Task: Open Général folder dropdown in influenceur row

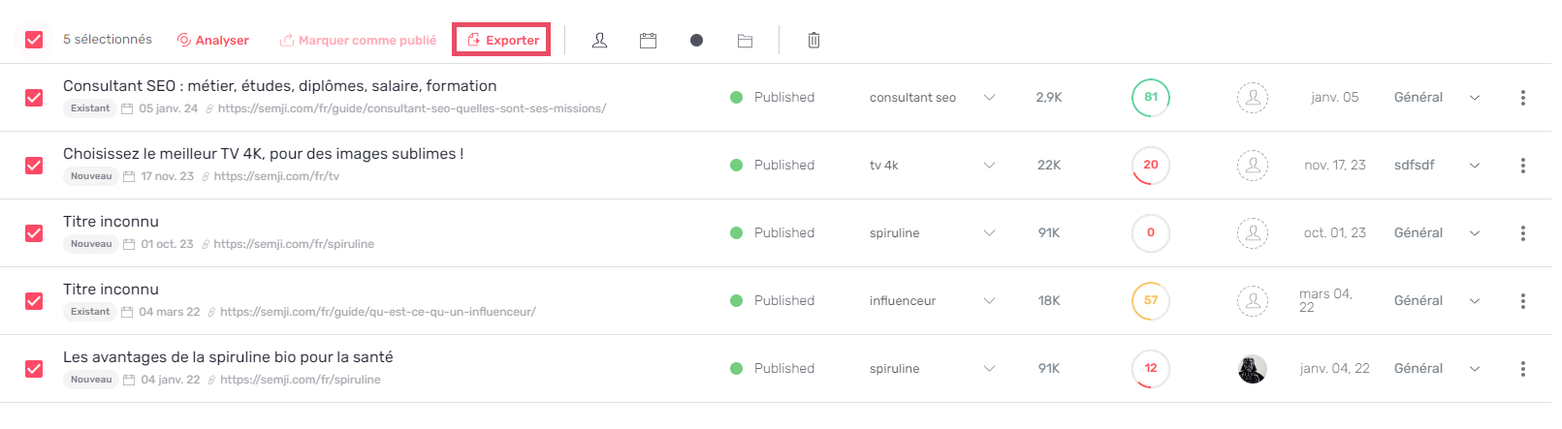Action: point(1475,301)
